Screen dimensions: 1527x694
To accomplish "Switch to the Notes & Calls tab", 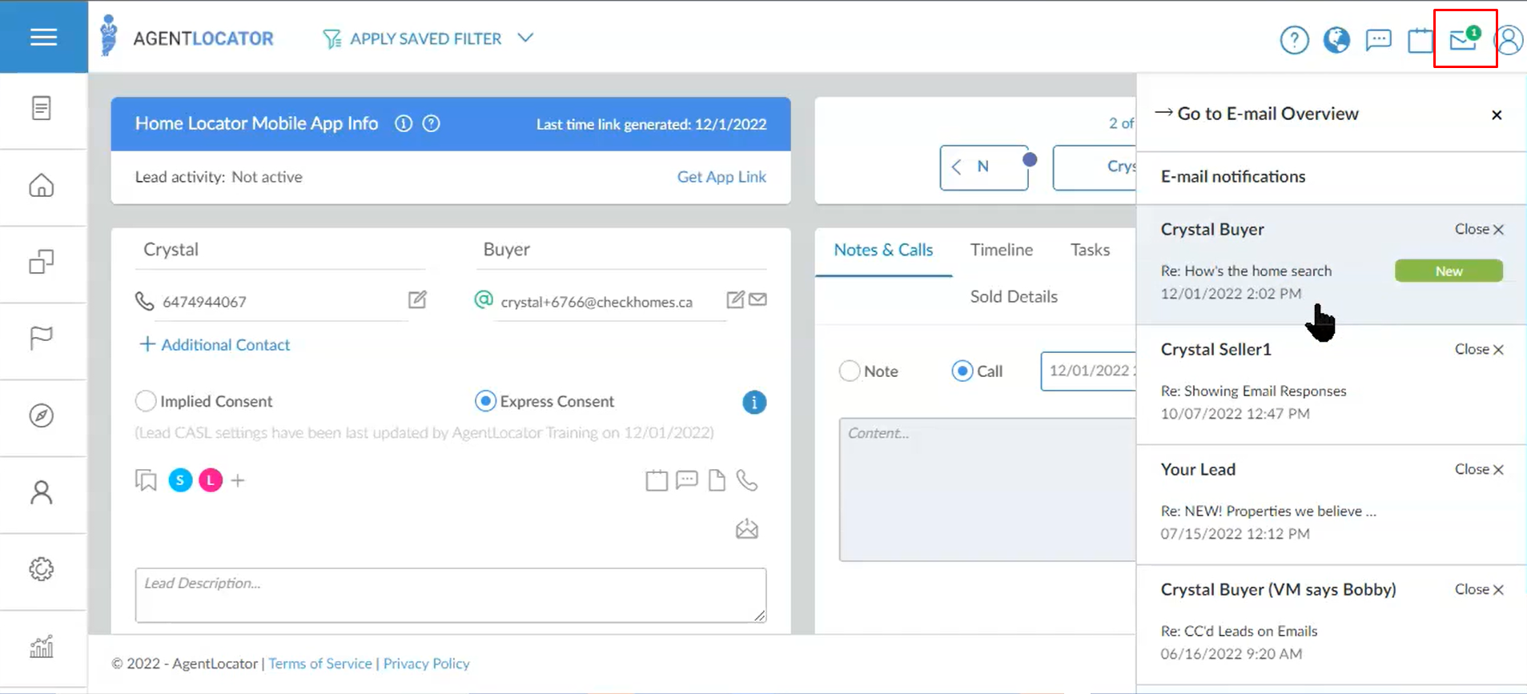I will (883, 250).
